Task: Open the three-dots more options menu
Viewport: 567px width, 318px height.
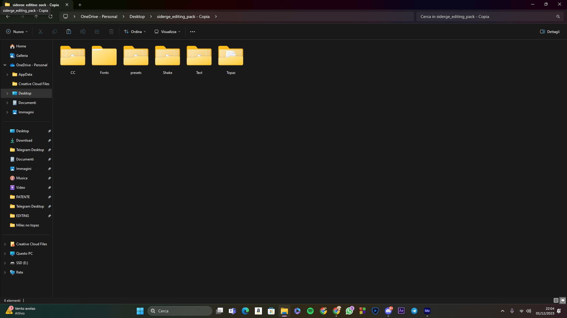Action: click(192, 32)
